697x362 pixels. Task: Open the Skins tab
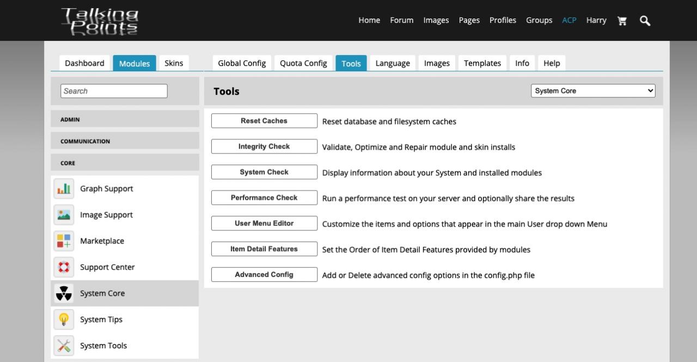coord(174,63)
